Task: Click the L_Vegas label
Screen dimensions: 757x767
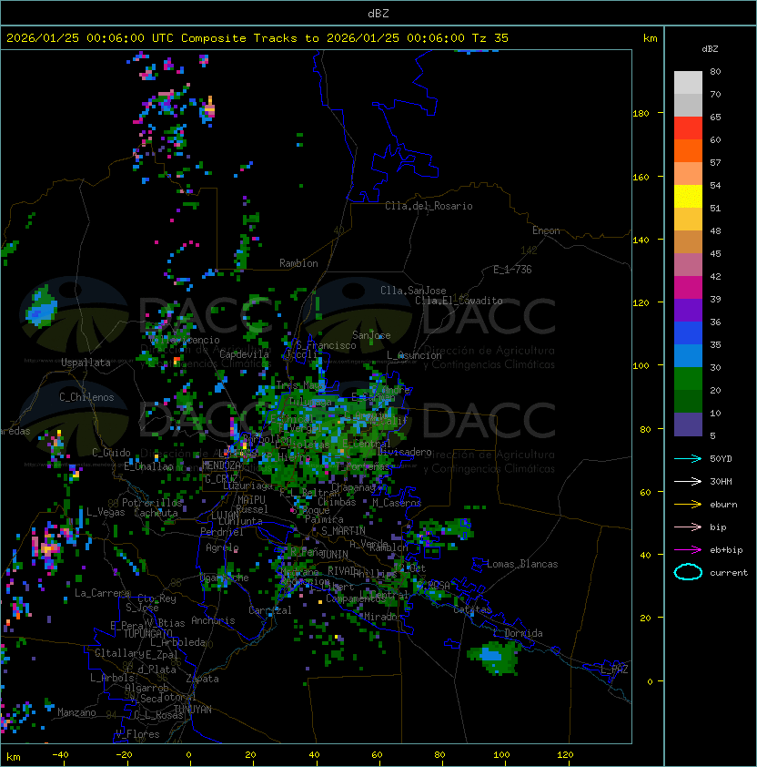Action: pyautogui.click(x=106, y=512)
